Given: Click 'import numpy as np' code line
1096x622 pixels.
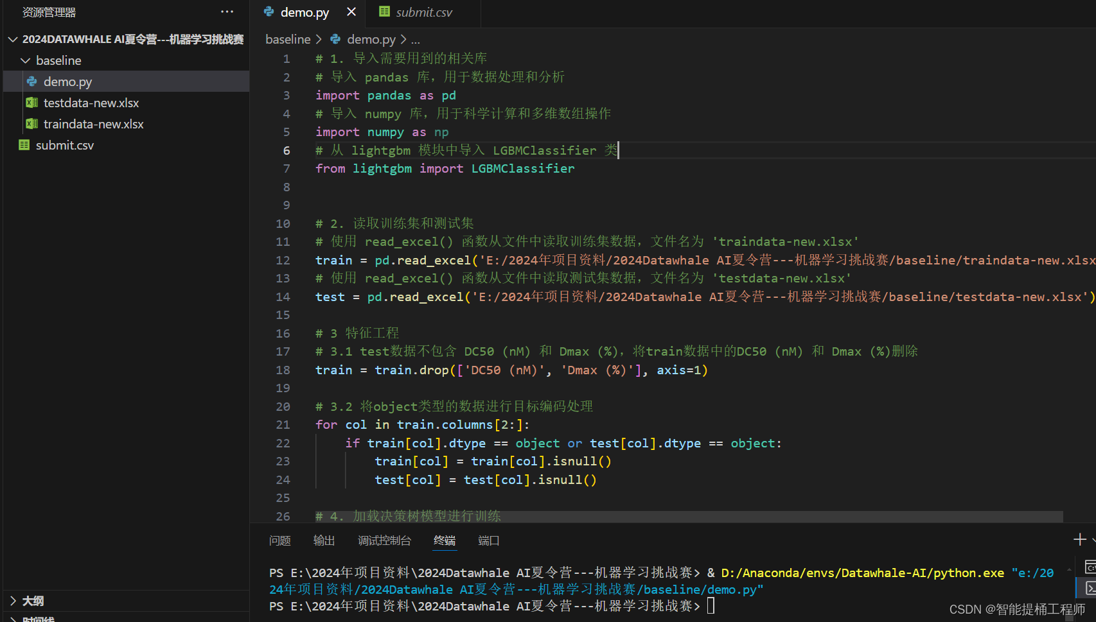Looking at the screenshot, I should pyautogui.click(x=382, y=132).
